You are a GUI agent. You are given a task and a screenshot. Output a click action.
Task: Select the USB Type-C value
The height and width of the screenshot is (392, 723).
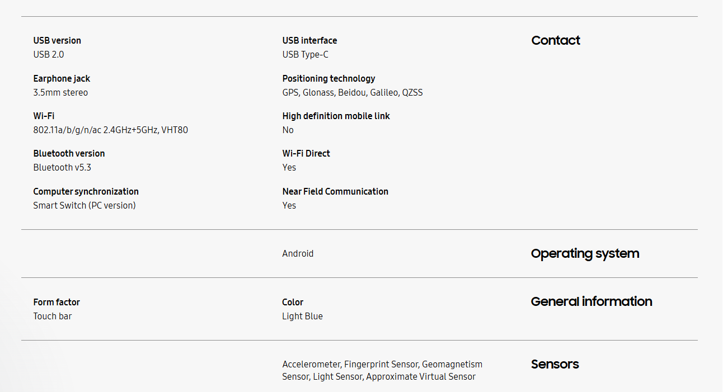click(306, 54)
